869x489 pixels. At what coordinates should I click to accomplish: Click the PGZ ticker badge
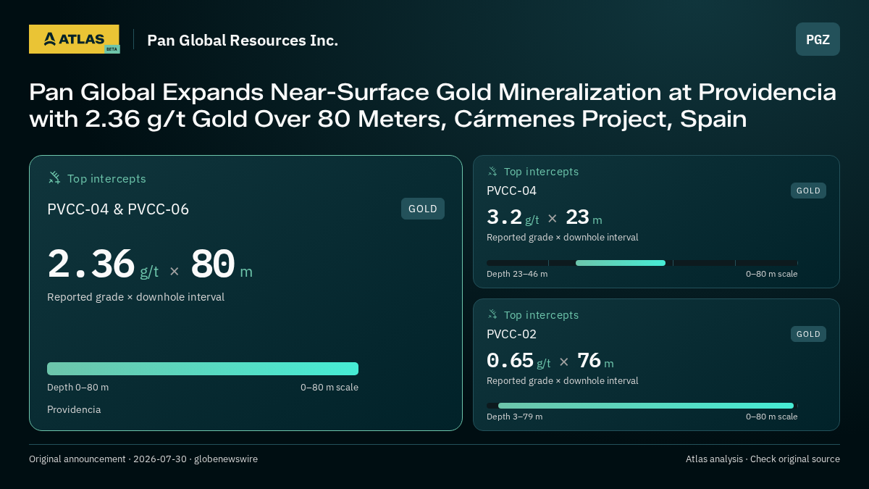pos(818,39)
